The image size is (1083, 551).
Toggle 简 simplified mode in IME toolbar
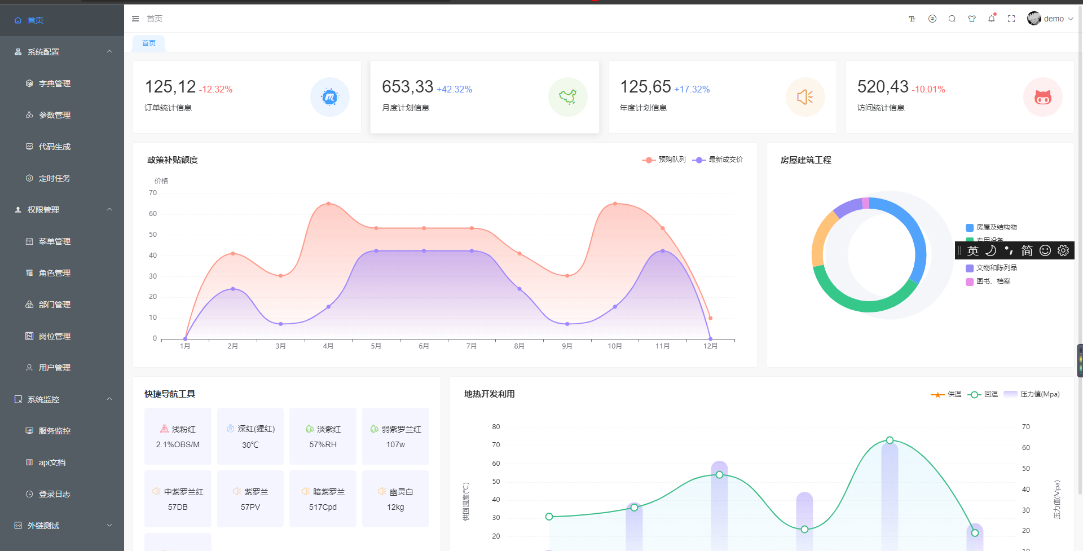click(x=1027, y=250)
